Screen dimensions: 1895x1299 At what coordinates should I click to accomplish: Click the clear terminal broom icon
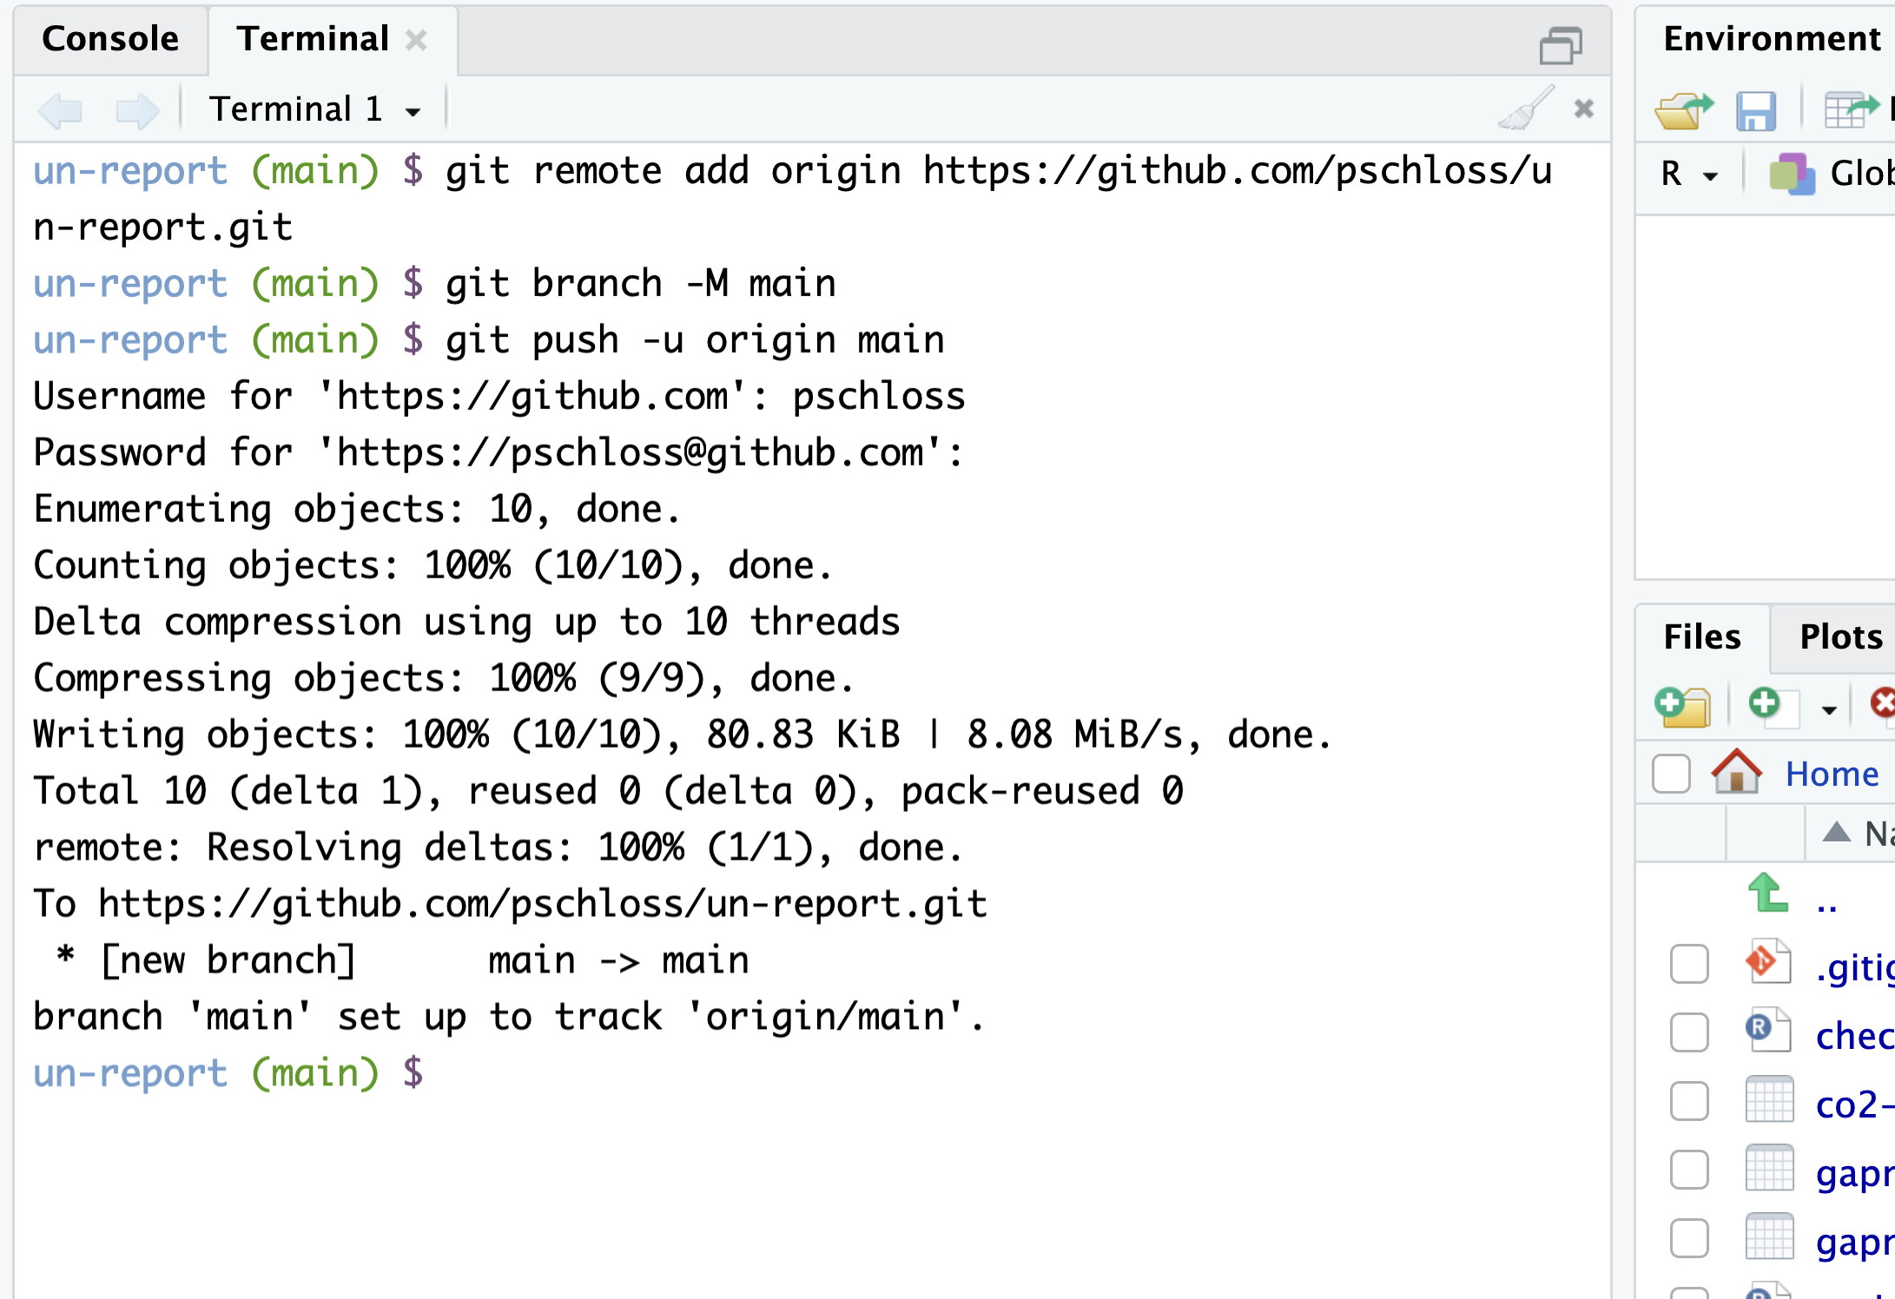pyautogui.click(x=1526, y=109)
